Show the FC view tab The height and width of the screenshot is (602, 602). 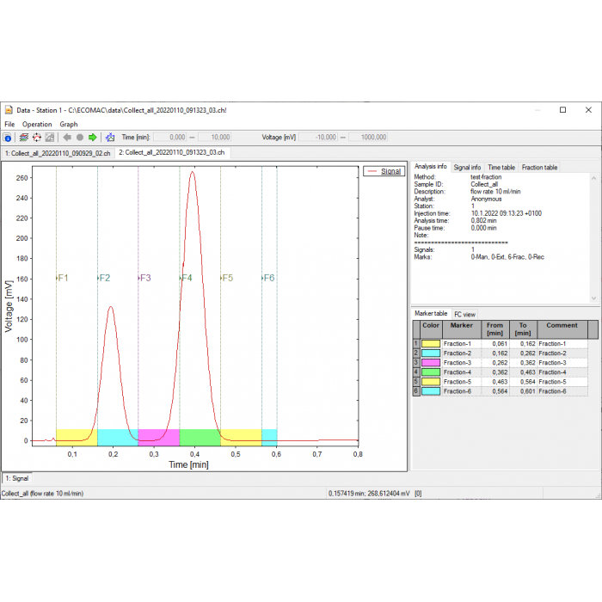point(464,314)
